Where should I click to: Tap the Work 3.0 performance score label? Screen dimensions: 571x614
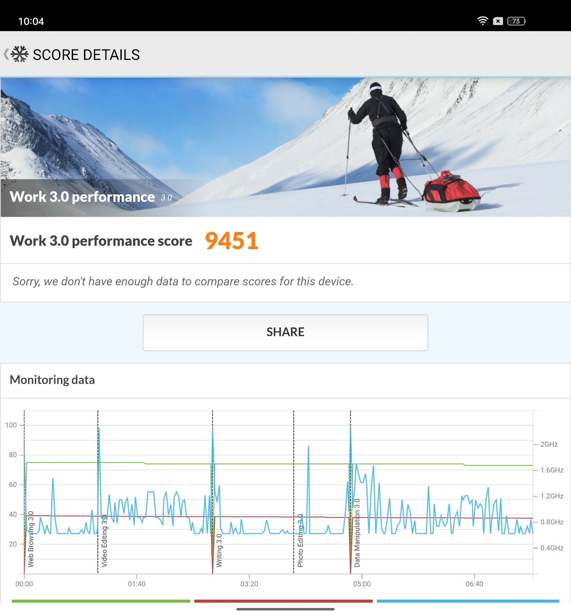(x=101, y=241)
